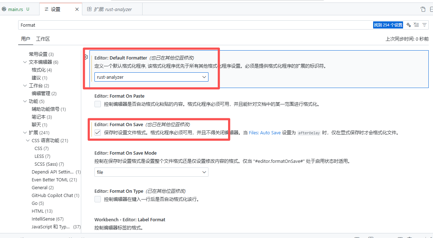Select 辅助功能信号 (1) tree item

click(x=48, y=109)
